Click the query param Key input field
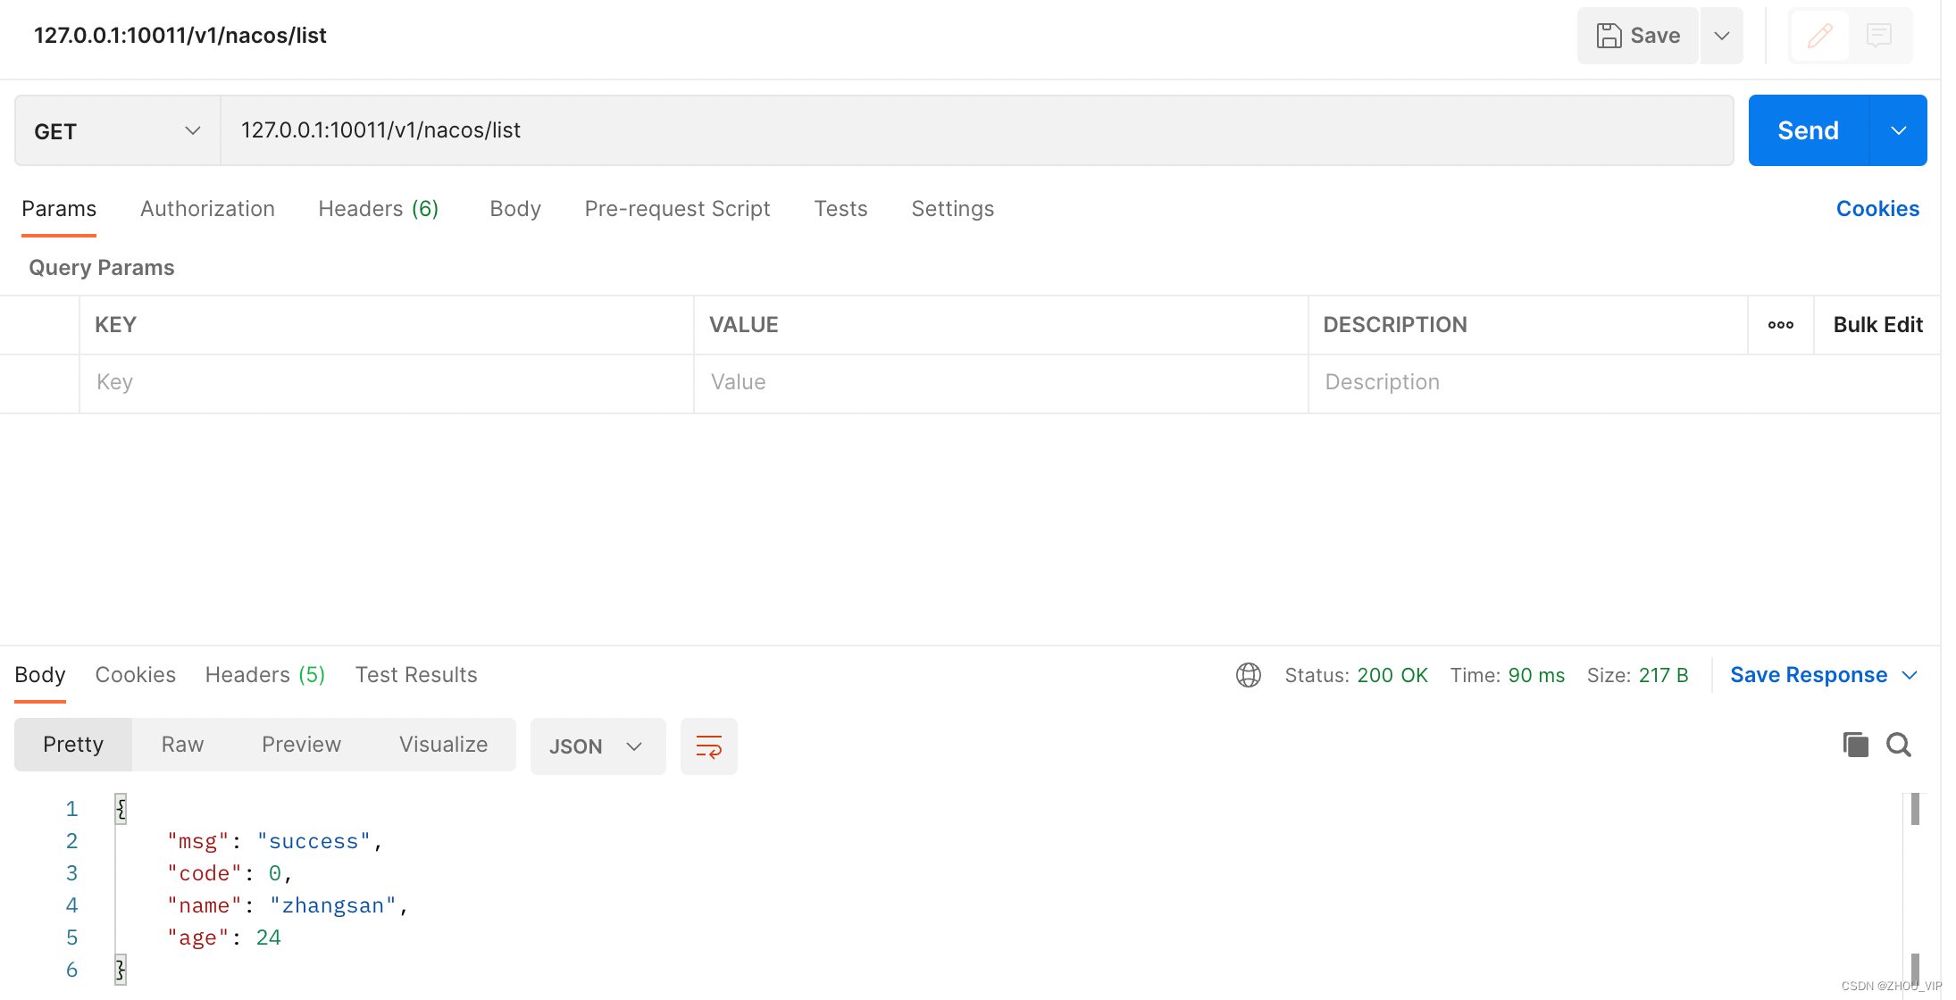 coord(386,382)
